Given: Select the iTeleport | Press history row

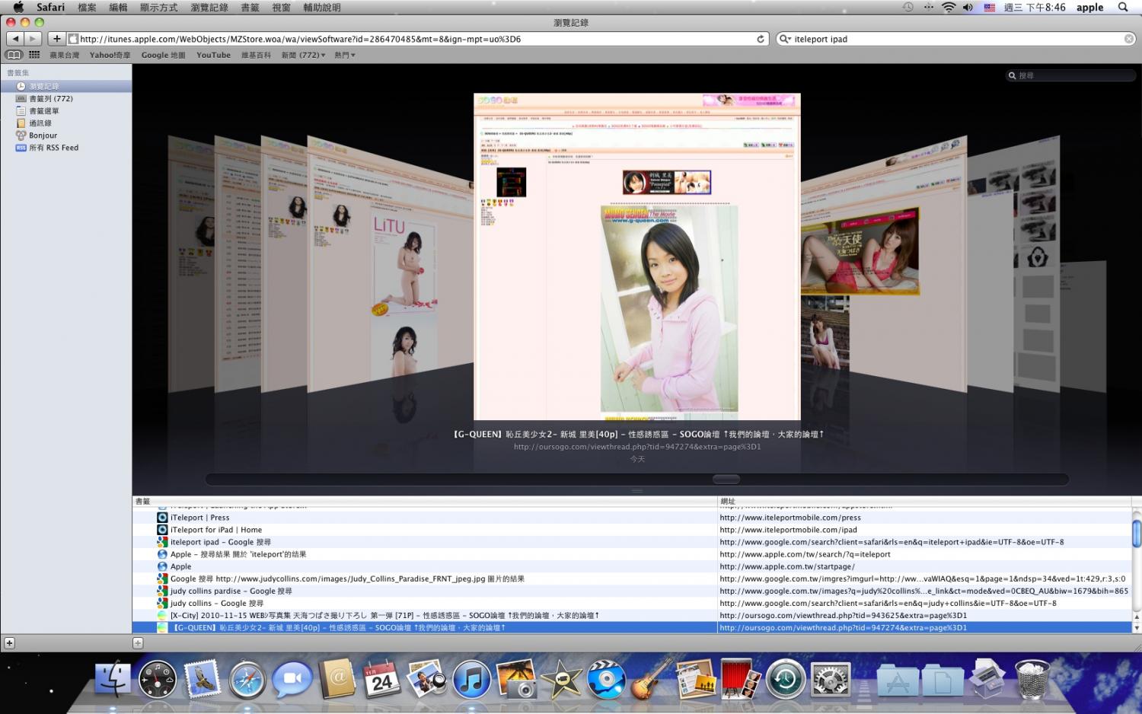Looking at the screenshot, I should (199, 518).
